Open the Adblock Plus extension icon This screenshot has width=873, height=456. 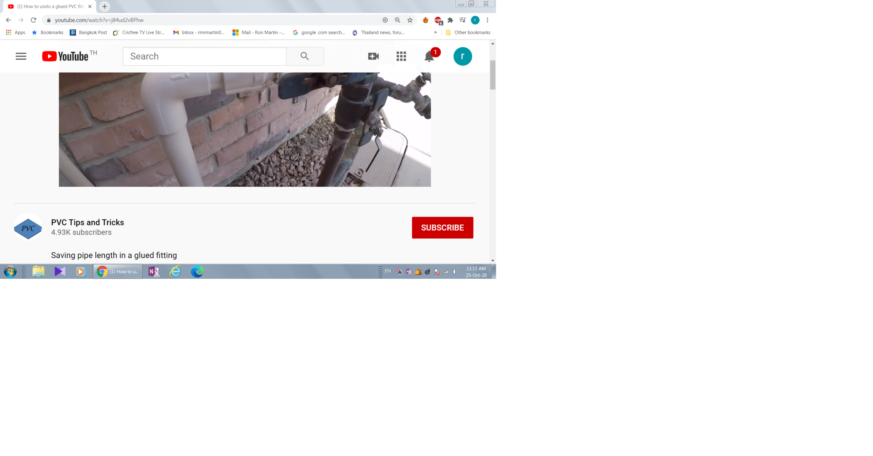tap(438, 20)
